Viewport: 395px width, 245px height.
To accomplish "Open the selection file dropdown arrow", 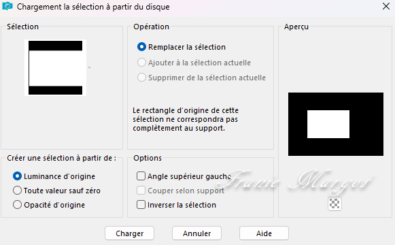I will (x=89, y=67).
